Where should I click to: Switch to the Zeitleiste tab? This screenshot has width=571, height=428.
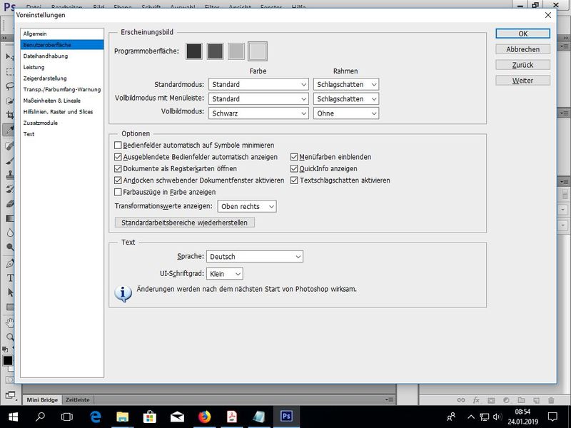[79, 400]
